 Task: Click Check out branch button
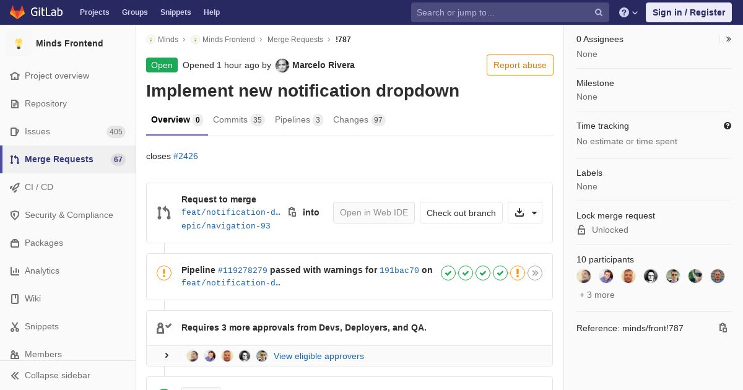(461, 213)
